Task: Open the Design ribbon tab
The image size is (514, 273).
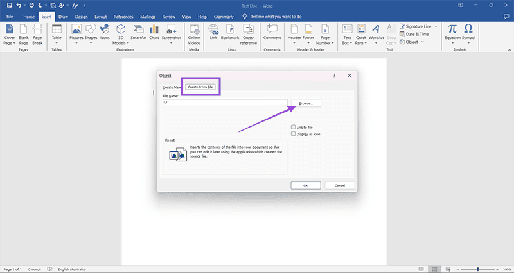Action: 81,16
